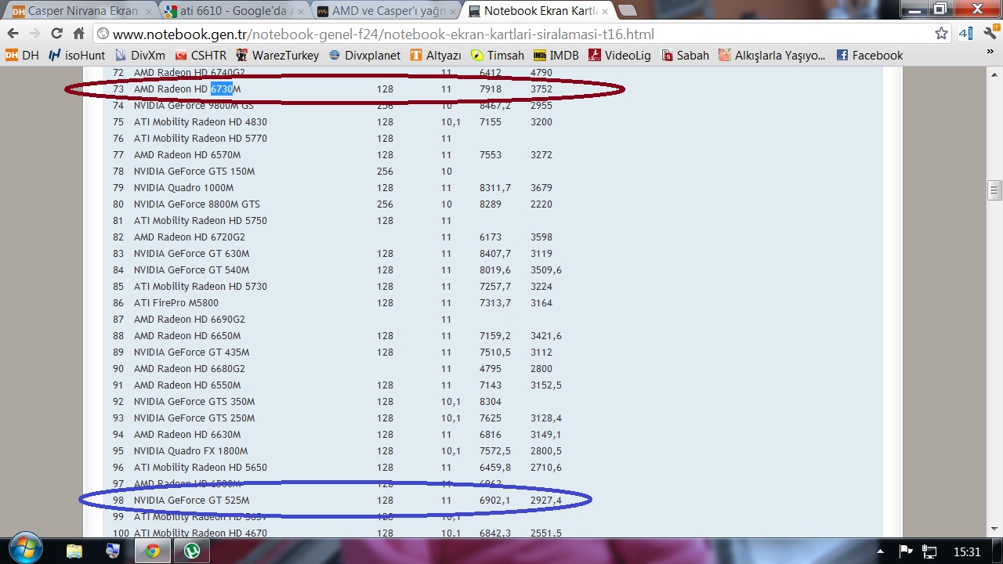Click the AMD Radeon HD 6730M row

[x=333, y=89]
